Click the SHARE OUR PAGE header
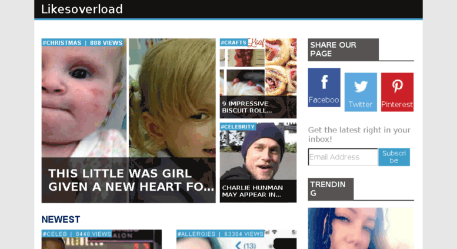457x249 pixels. point(343,49)
